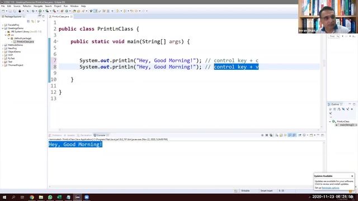Select PrintLnClass in Outline view
The image size is (358, 201).
tap(343, 122)
